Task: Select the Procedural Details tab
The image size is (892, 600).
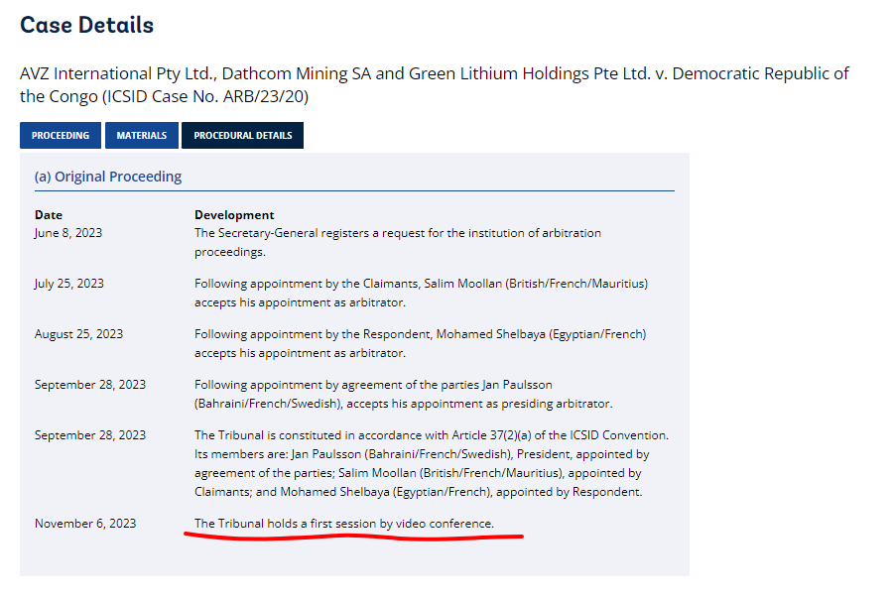Action: [x=242, y=135]
